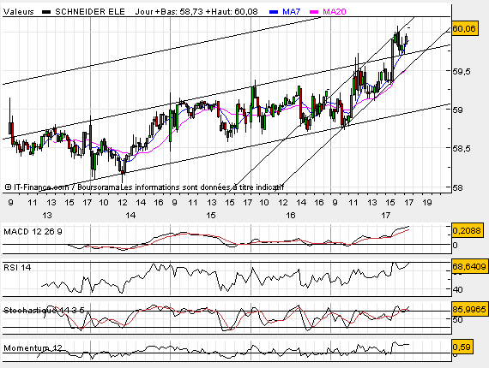This screenshot has height=368, width=489.
Task: Click the 'MA7' legend label
Action: pos(292,12)
